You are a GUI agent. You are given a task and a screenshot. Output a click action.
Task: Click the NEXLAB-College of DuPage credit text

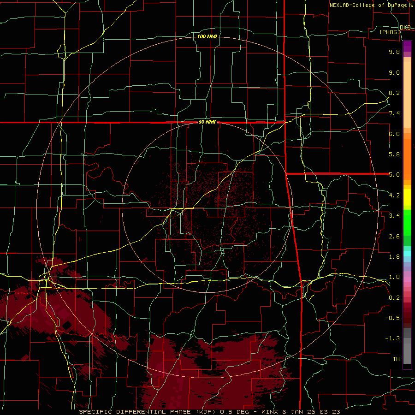point(371,5)
